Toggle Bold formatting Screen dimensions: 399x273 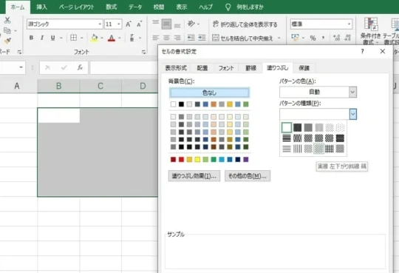pos(31,38)
